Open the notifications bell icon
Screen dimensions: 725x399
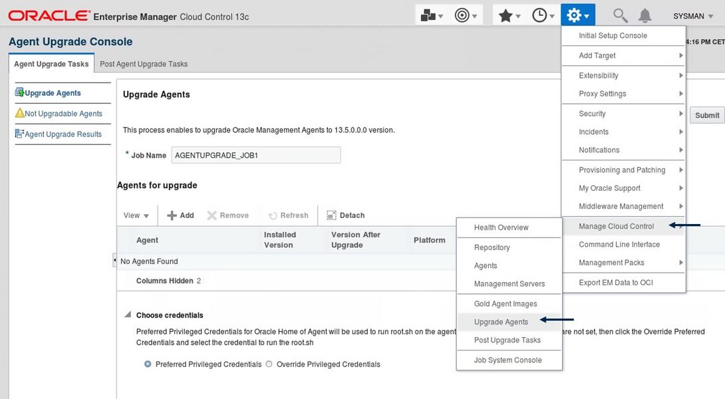pos(645,16)
